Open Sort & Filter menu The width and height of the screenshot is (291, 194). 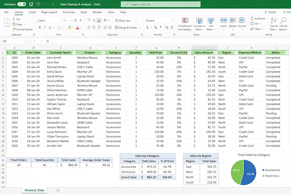pos(274,24)
